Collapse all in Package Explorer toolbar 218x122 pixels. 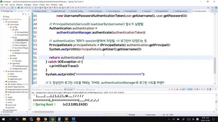click(23, 14)
